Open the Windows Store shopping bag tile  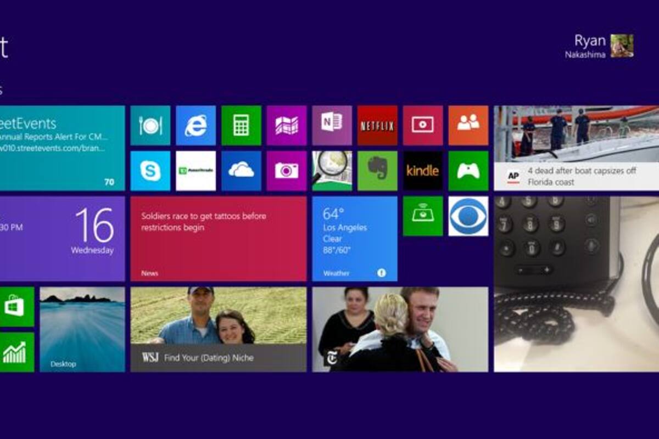(x=17, y=307)
